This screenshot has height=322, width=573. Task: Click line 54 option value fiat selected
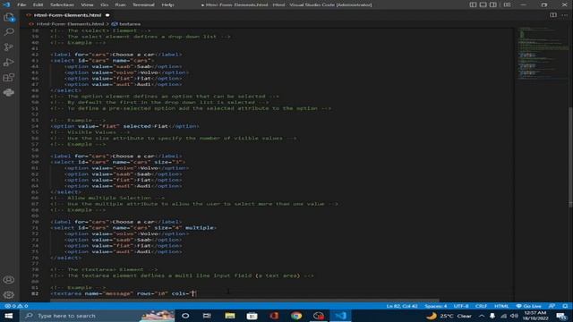pyautogui.click(x=124, y=126)
